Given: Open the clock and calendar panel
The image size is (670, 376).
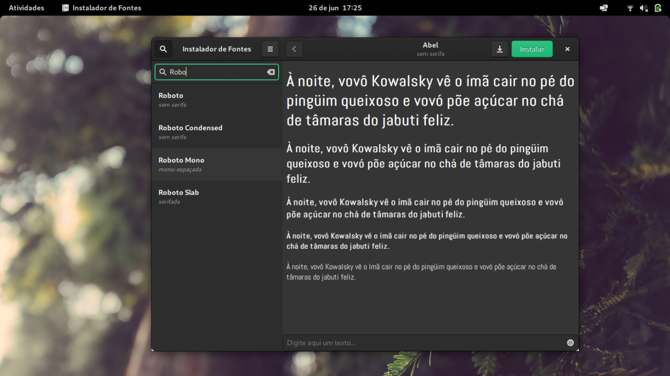Looking at the screenshot, I should (335, 8).
